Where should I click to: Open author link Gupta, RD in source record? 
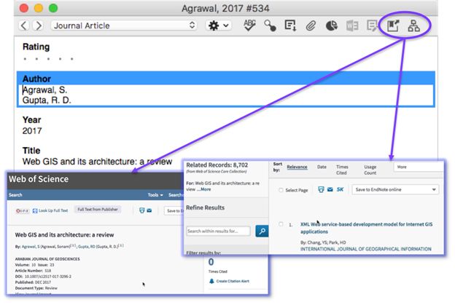(x=87, y=247)
